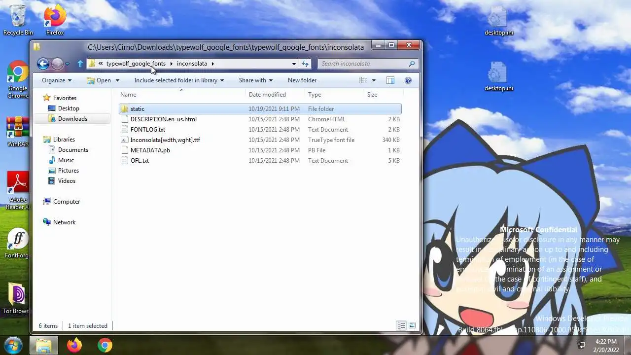Click Open in the toolbar
This screenshot has width=631, height=355.
pos(99,80)
